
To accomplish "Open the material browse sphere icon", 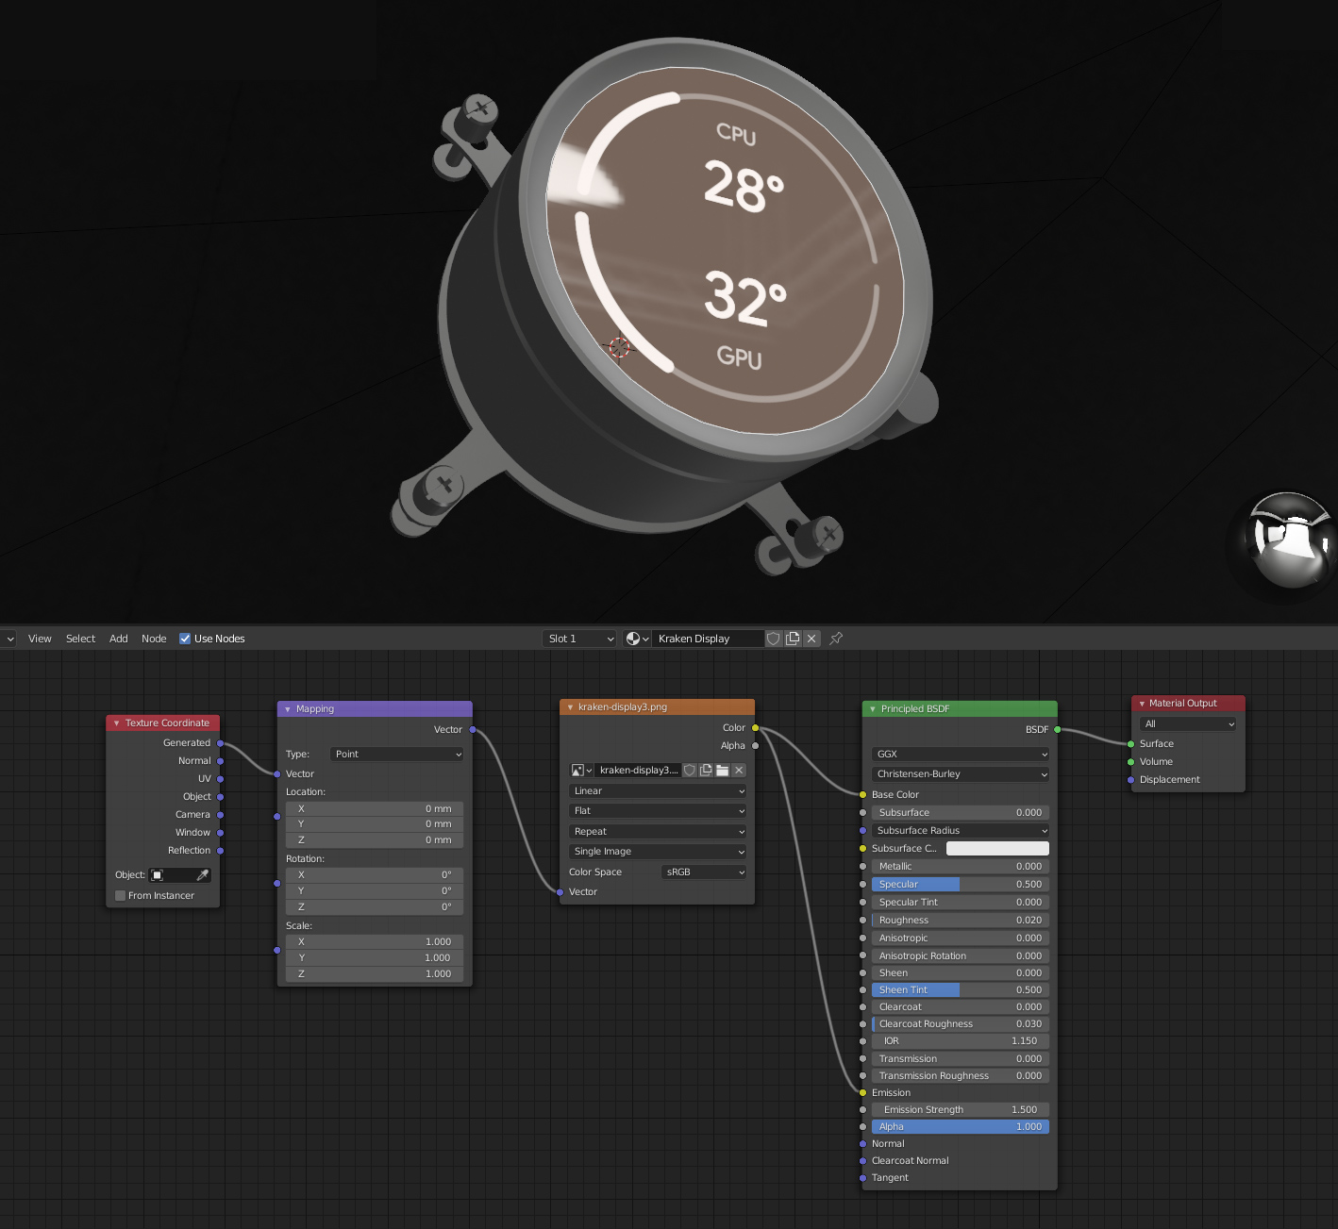I will [638, 639].
